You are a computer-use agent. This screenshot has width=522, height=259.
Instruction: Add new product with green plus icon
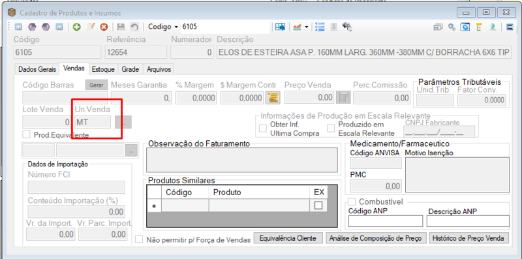pos(77,27)
